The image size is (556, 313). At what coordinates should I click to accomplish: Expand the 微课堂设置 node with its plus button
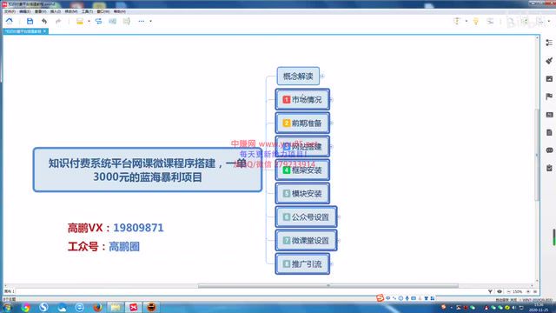coord(338,241)
